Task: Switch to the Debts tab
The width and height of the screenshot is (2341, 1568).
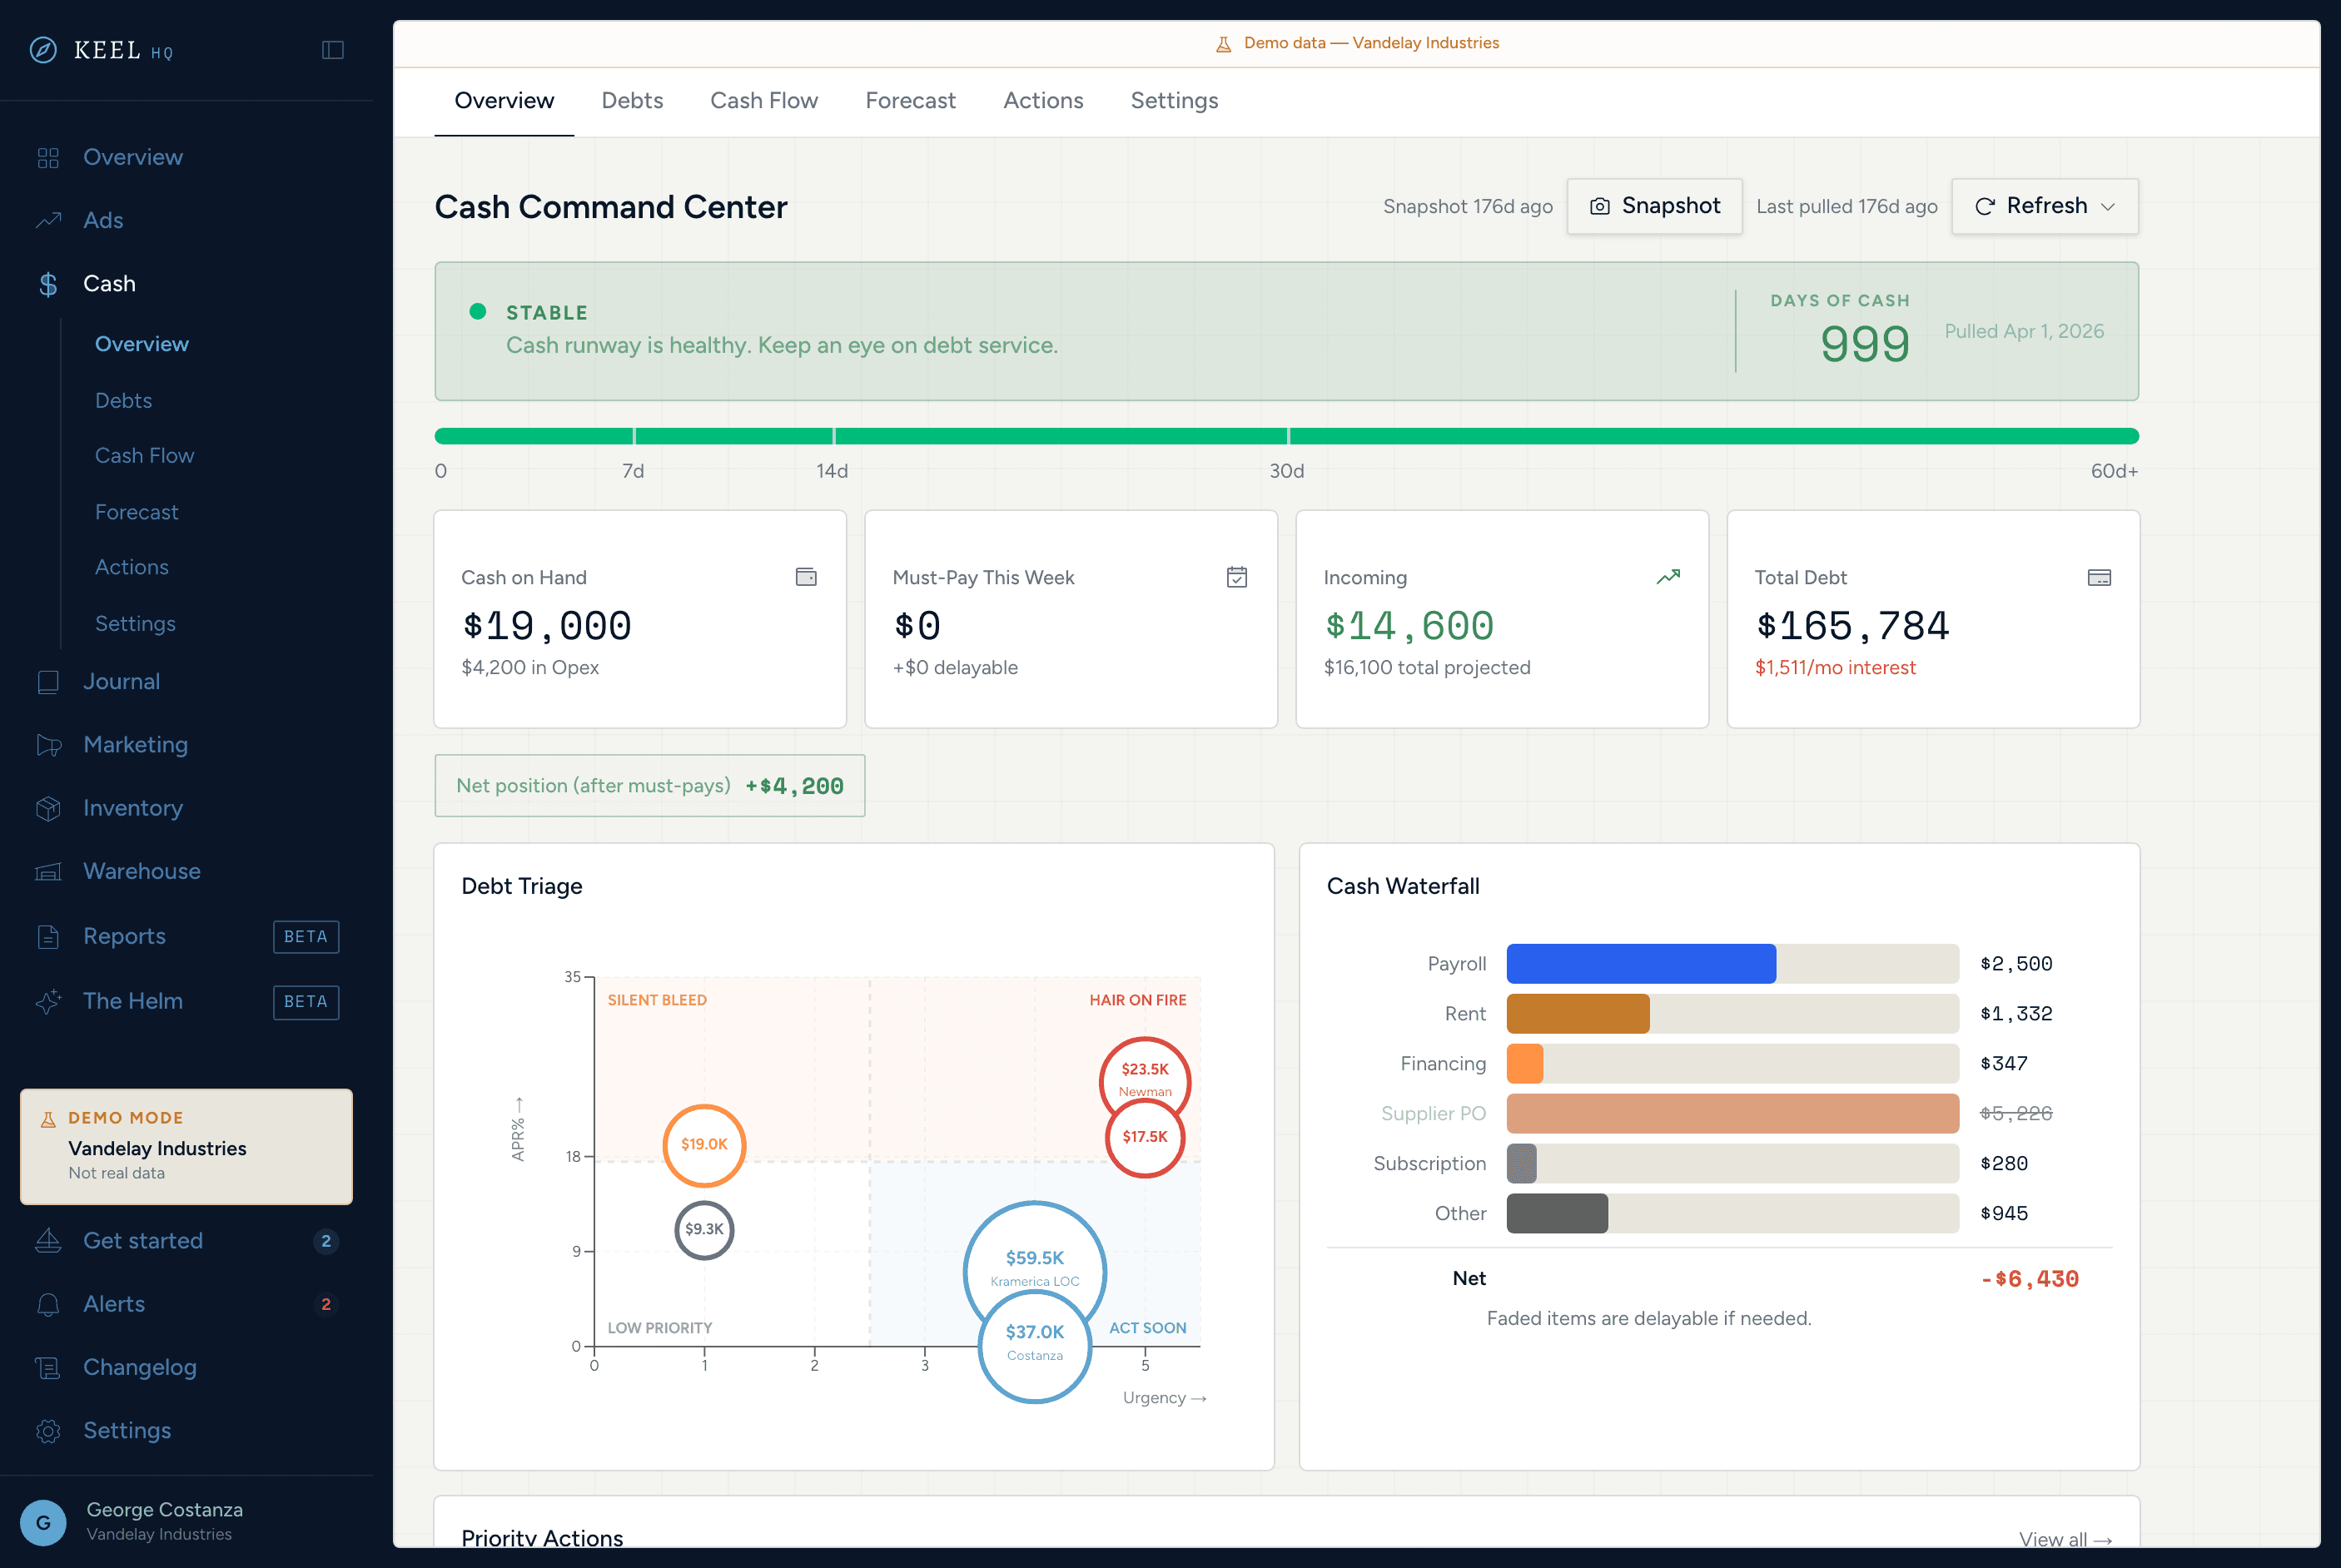Action: (x=632, y=101)
